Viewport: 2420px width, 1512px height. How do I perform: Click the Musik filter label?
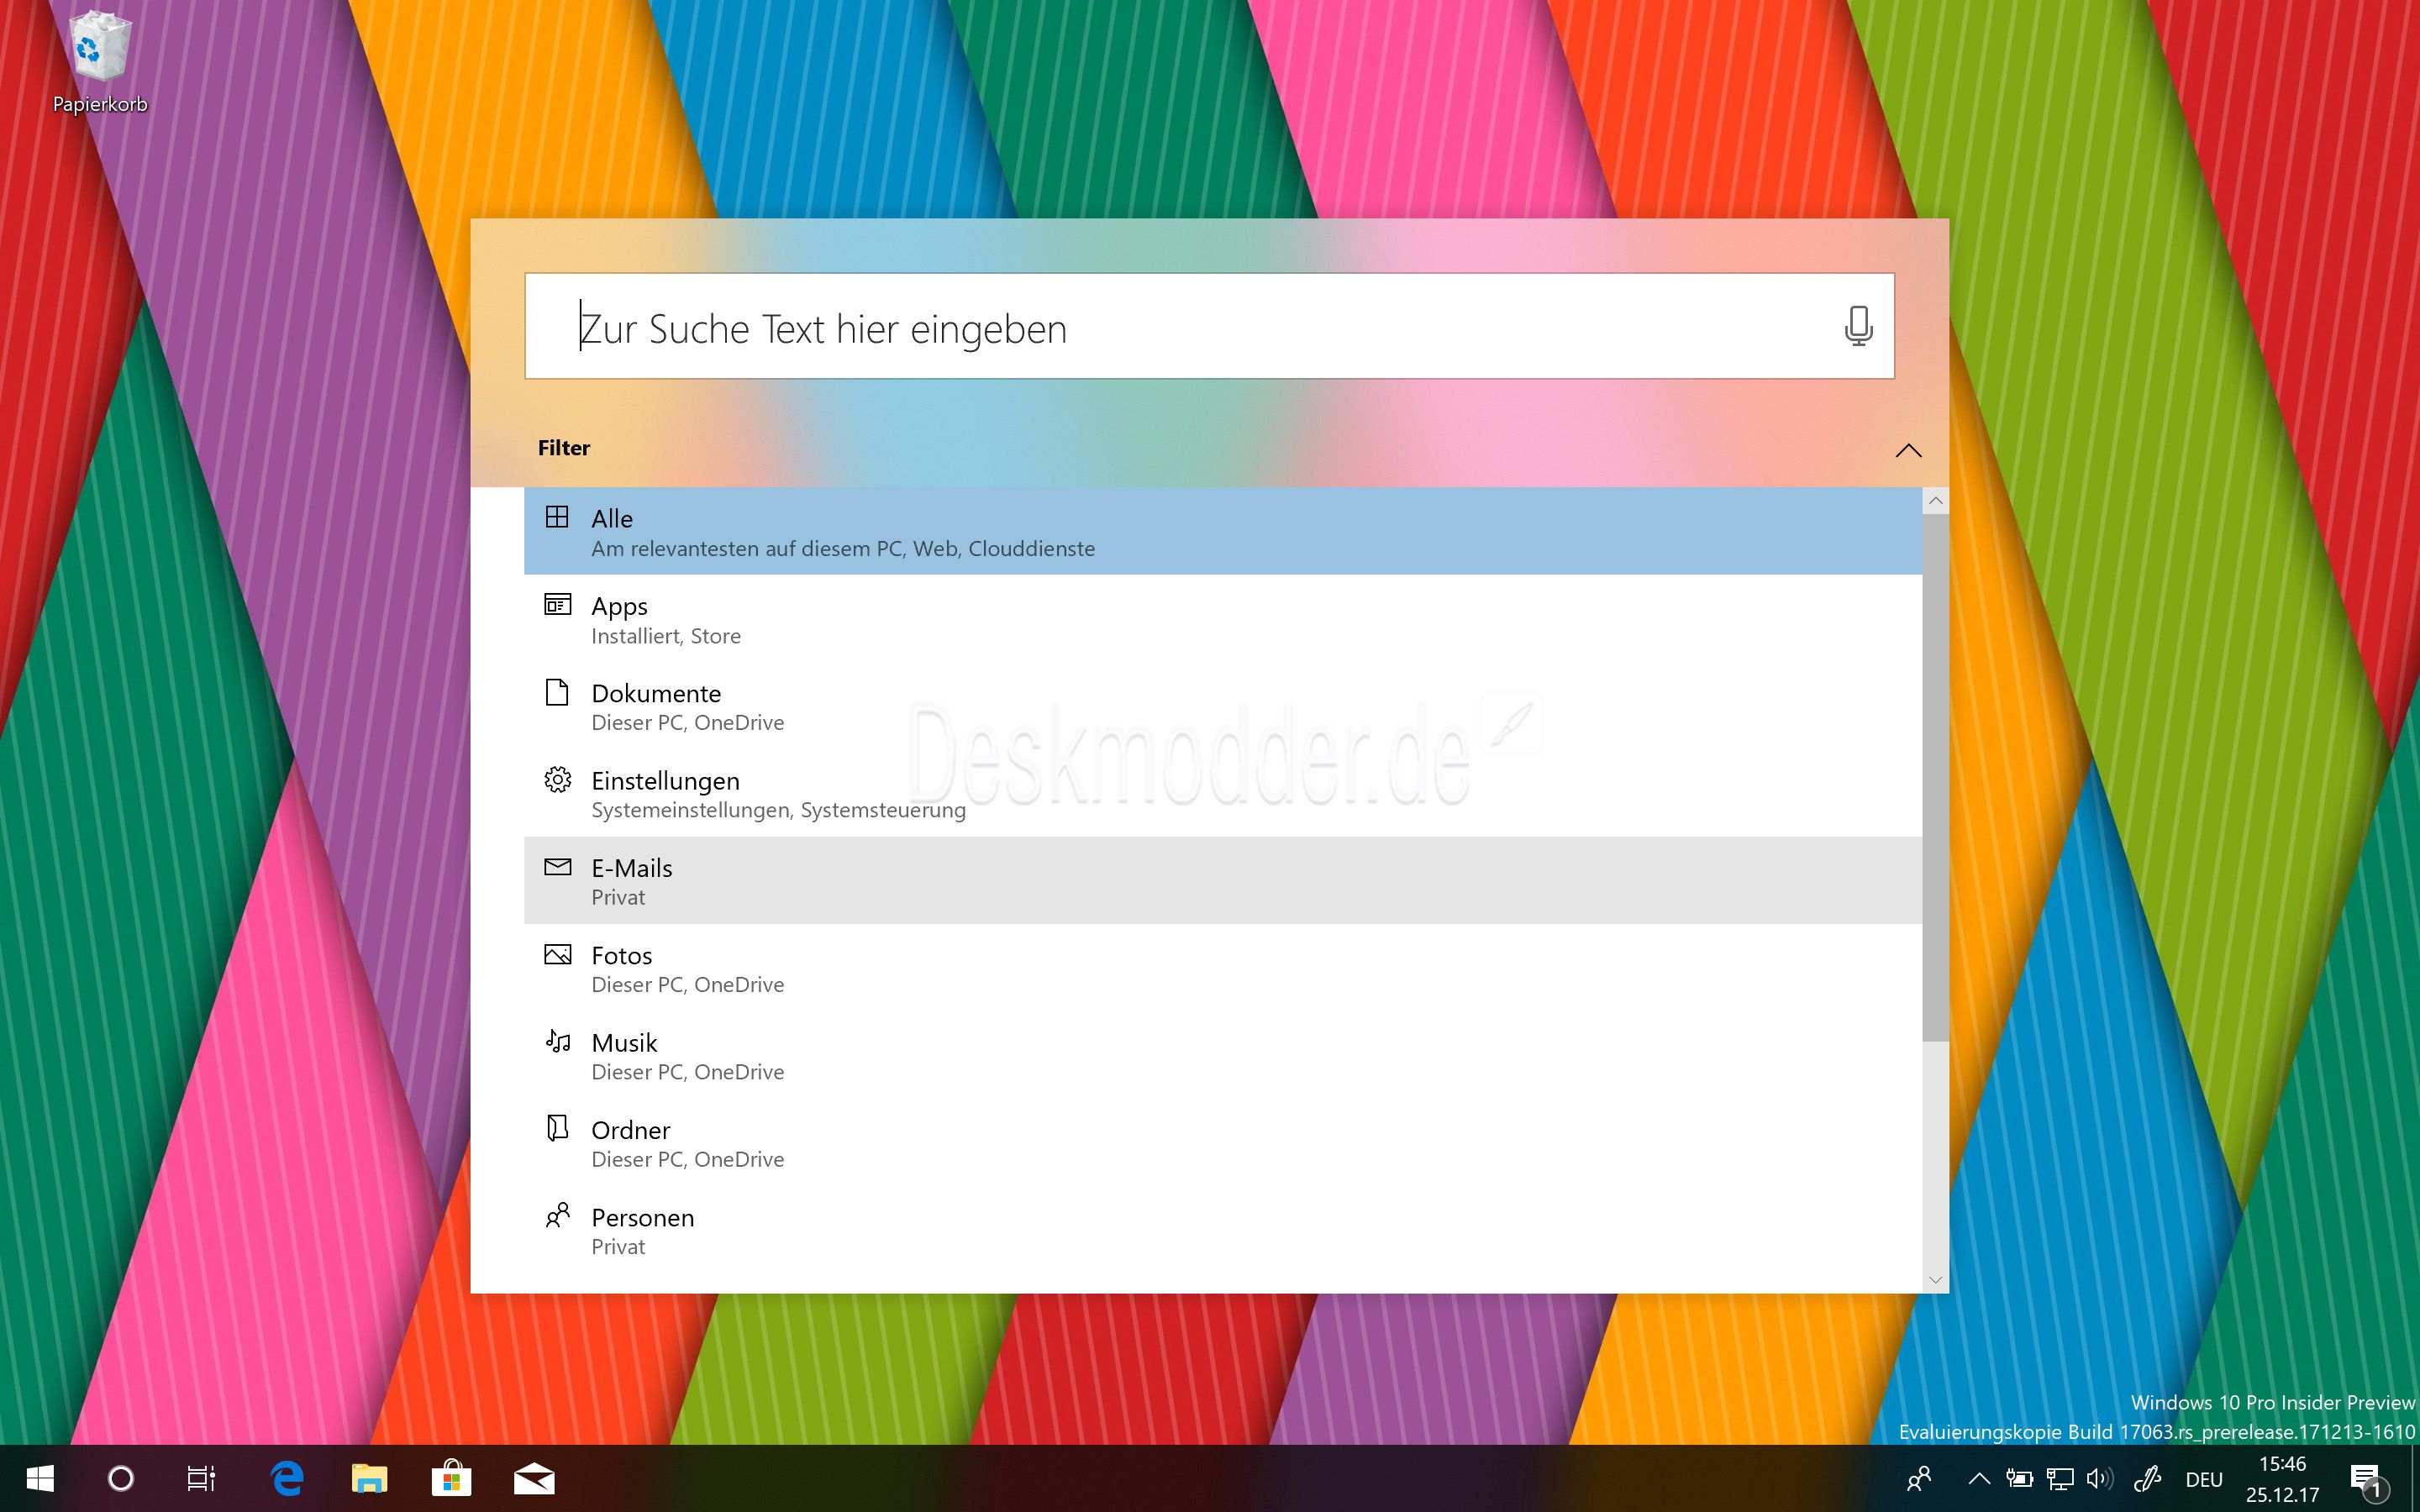point(624,1043)
